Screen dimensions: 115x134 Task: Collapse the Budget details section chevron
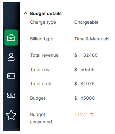25,14
